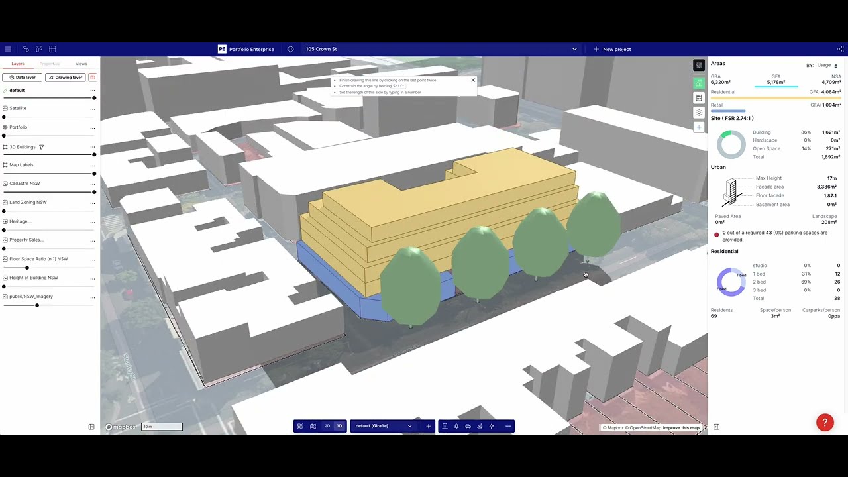This screenshot has width=848, height=477.
Task: Select the GFA 5,178m² area metric
Action: 776,79
